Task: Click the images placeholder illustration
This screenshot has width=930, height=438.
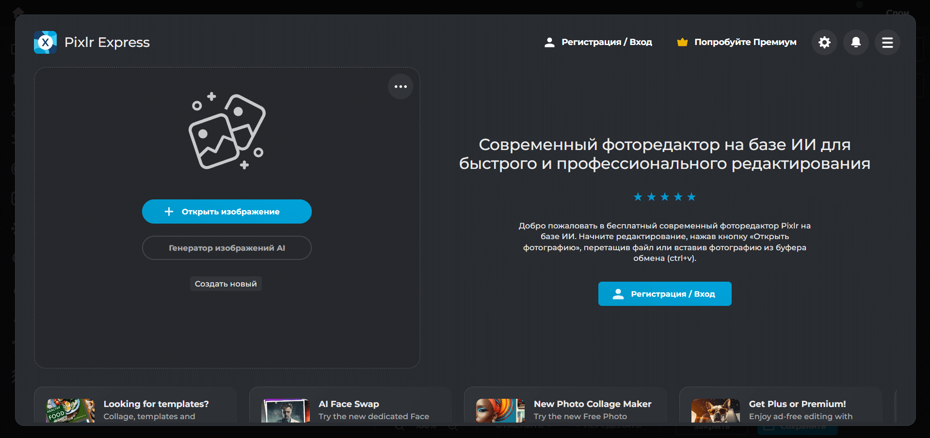Action: tap(227, 131)
